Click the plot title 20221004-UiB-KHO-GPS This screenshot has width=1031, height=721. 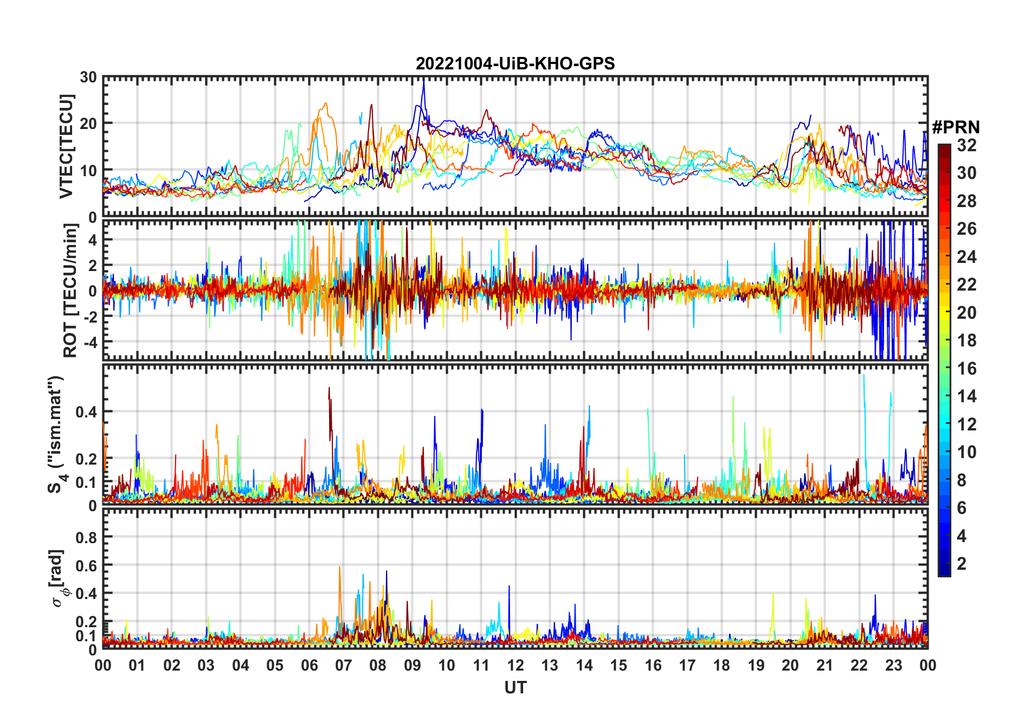[515, 63]
